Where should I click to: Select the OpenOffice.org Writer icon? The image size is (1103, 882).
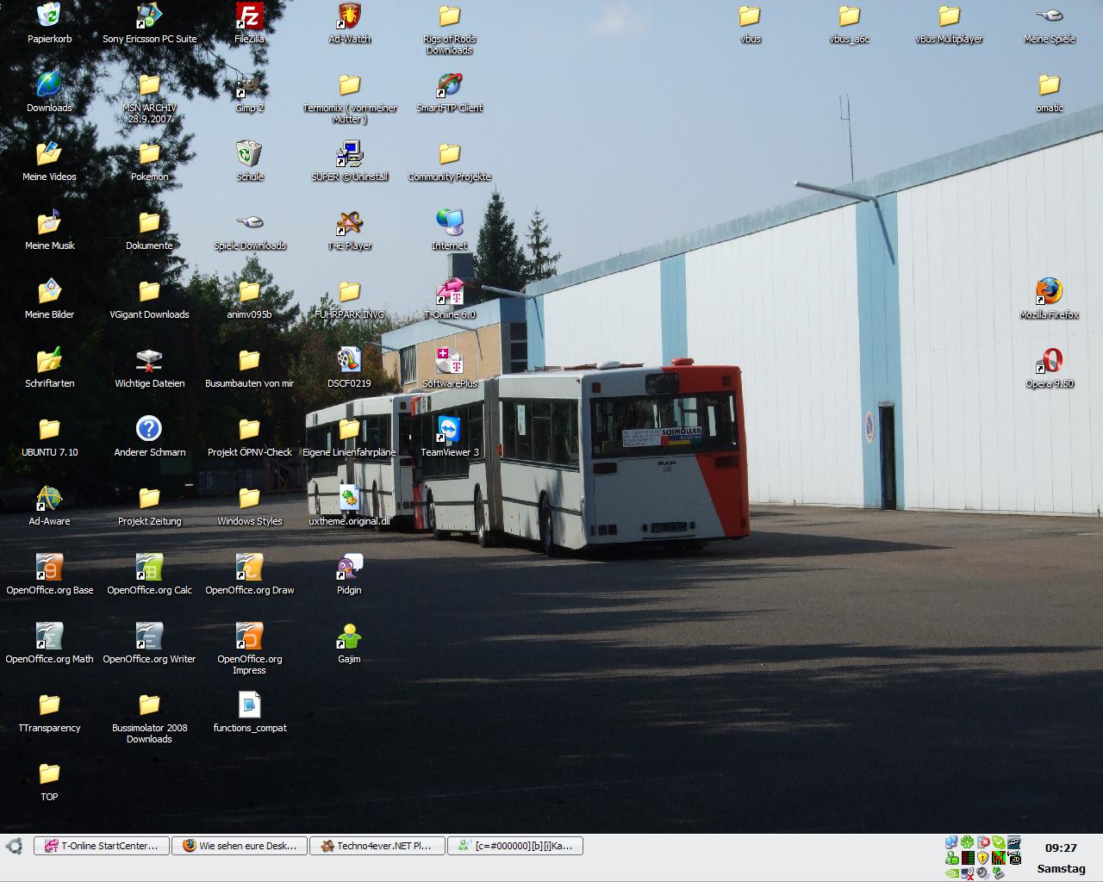coord(149,637)
